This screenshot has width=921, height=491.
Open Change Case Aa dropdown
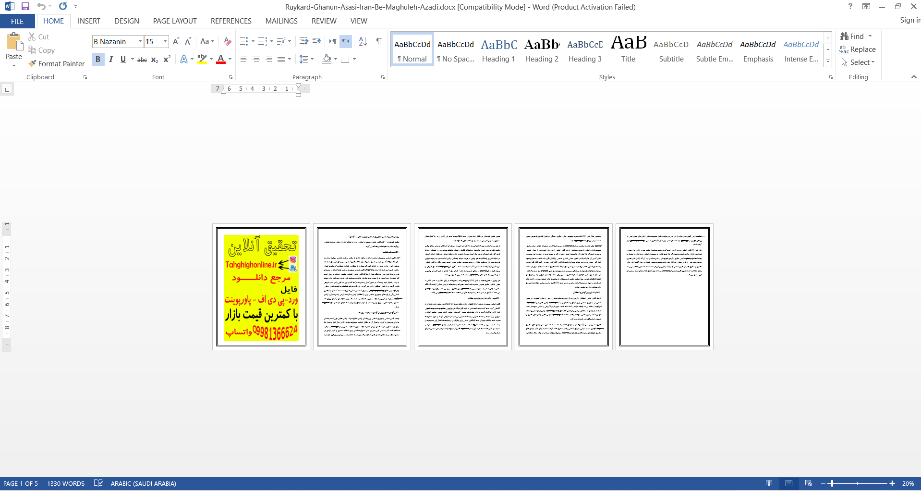207,41
